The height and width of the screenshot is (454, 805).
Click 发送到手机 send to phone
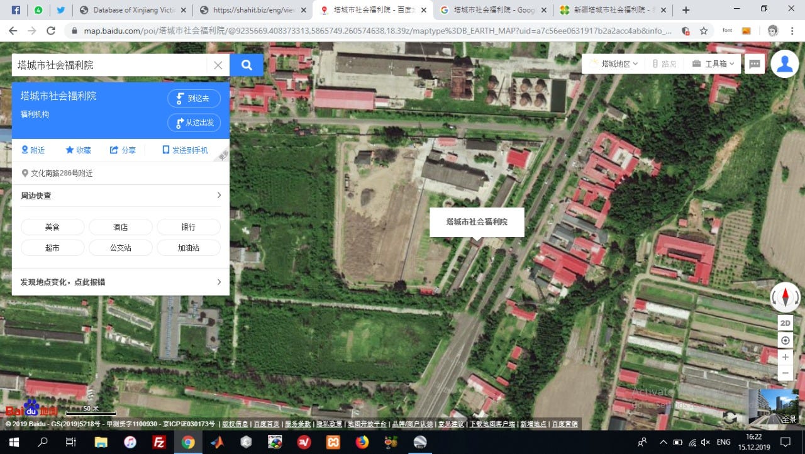pos(185,150)
